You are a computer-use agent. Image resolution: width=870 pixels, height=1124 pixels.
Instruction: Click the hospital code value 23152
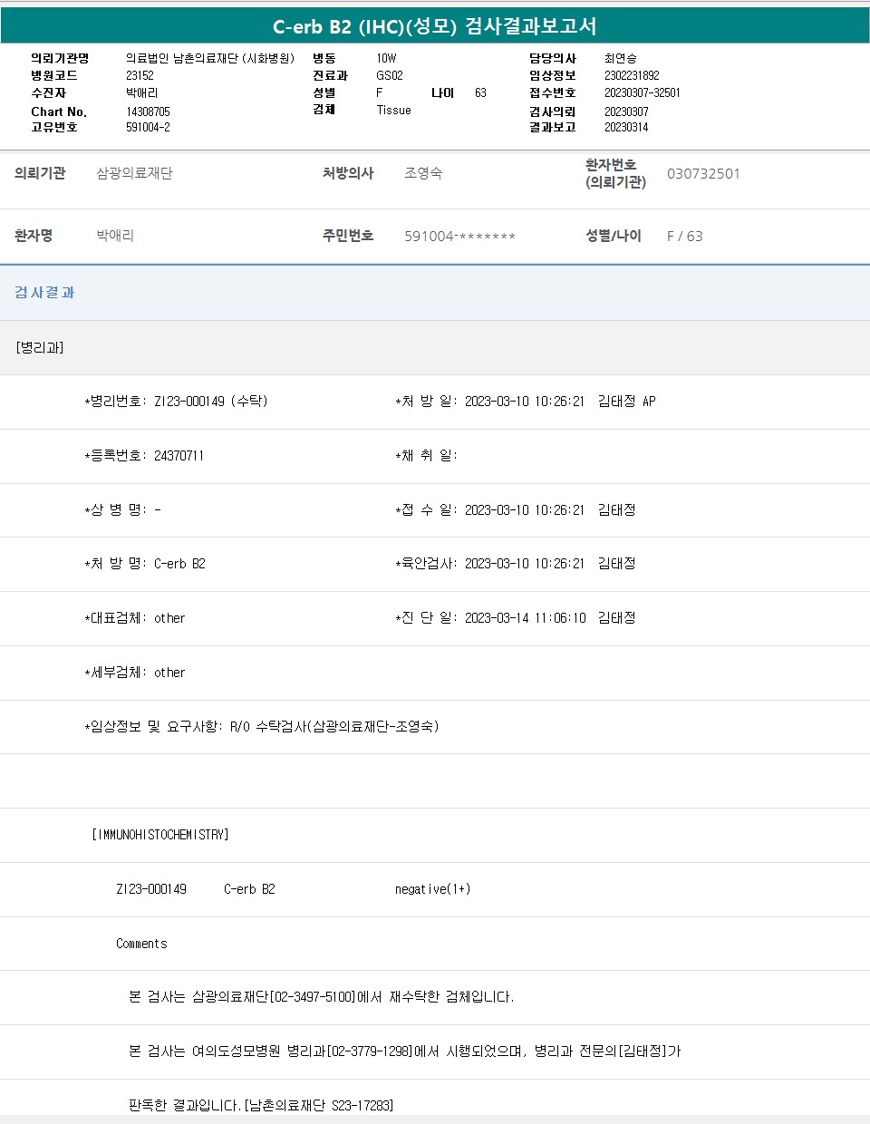(140, 75)
